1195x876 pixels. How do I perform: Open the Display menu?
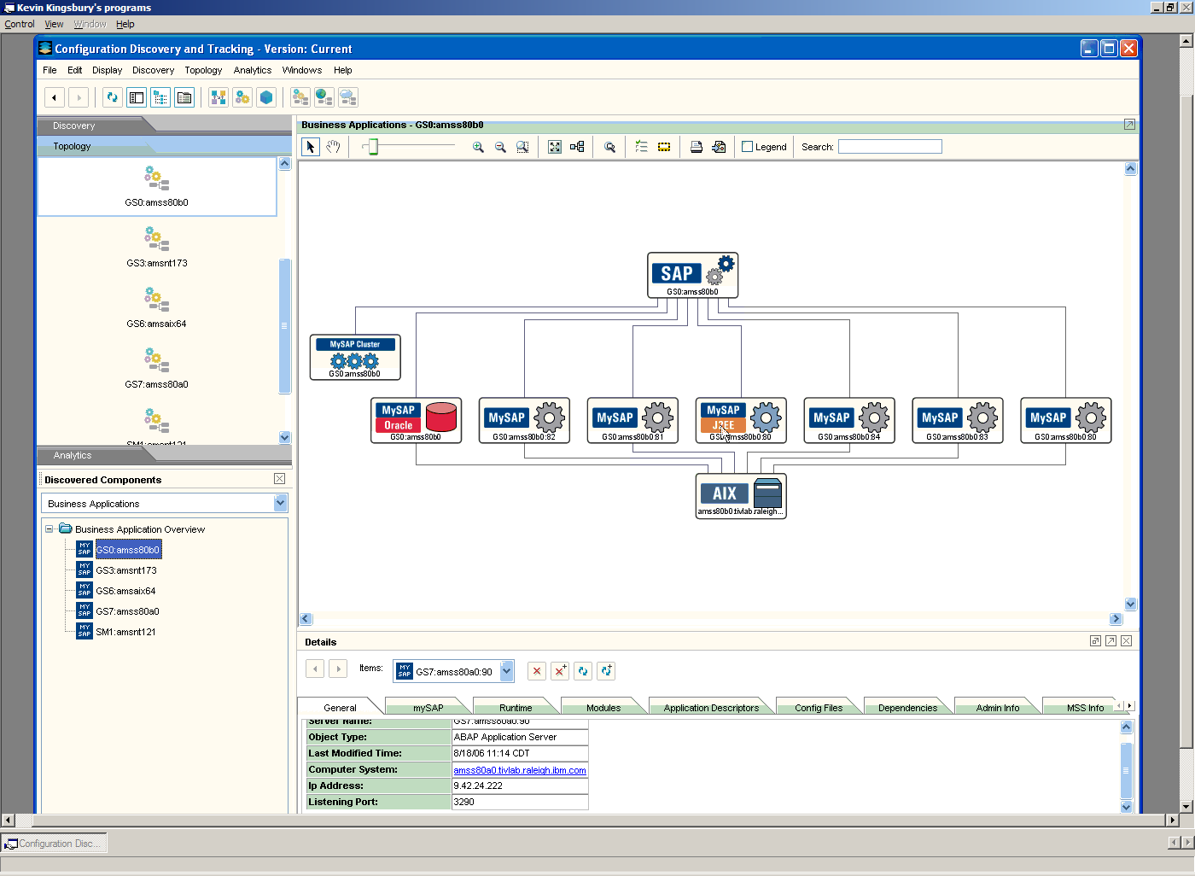tap(107, 70)
